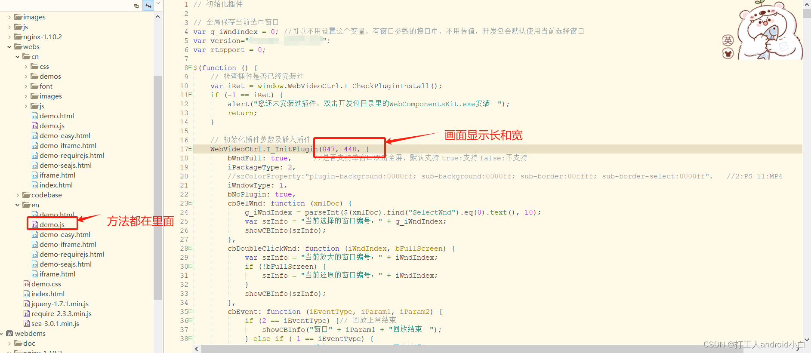Click editor vertical scrollbar down arrow
The width and height of the screenshot is (811, 353).
[807, 340]
